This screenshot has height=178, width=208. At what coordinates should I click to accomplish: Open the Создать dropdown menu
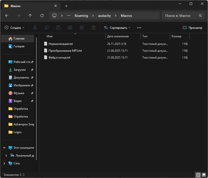click(14, 28)
